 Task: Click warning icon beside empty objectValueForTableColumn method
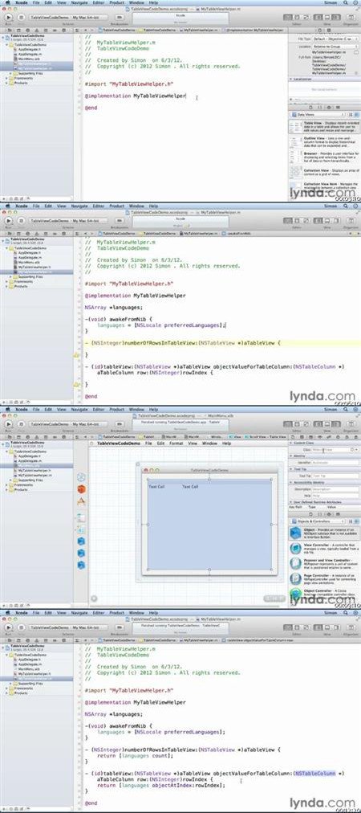coord(76,385)
